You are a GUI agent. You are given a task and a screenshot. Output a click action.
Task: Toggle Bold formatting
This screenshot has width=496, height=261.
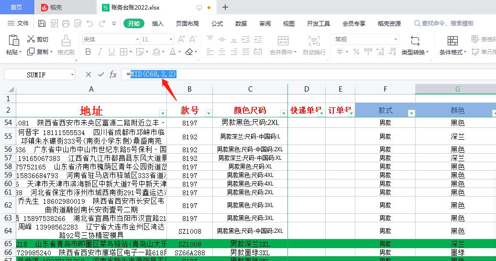88,52
